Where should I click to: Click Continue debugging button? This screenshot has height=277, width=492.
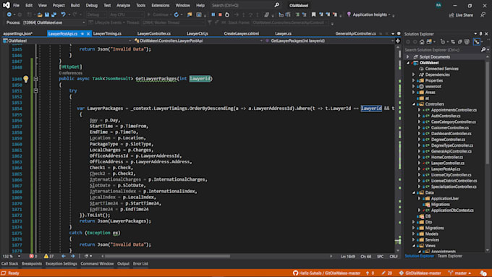click(159, 14)
